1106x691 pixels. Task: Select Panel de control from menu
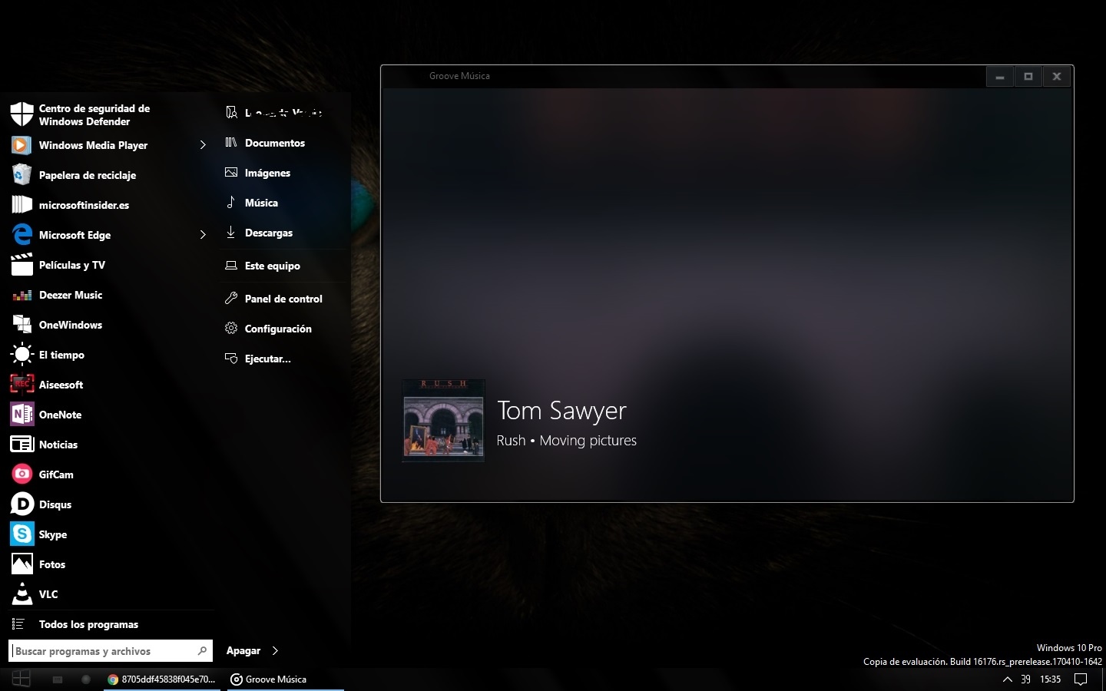click(283, 299)
